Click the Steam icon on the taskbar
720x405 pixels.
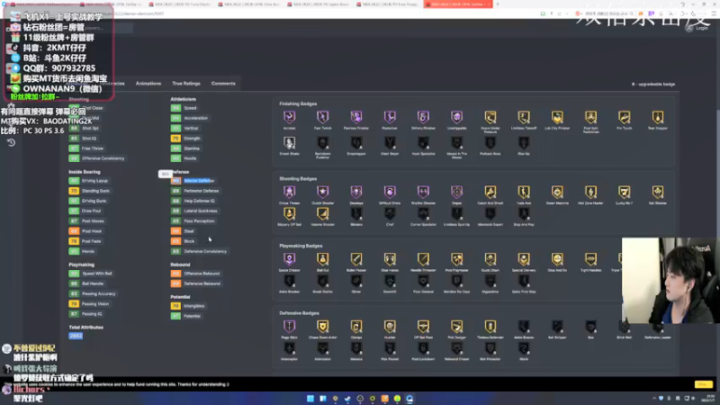(x=347, y=399)
